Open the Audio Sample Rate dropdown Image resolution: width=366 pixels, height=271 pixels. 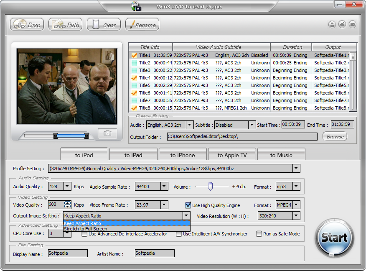coord(164,187)
